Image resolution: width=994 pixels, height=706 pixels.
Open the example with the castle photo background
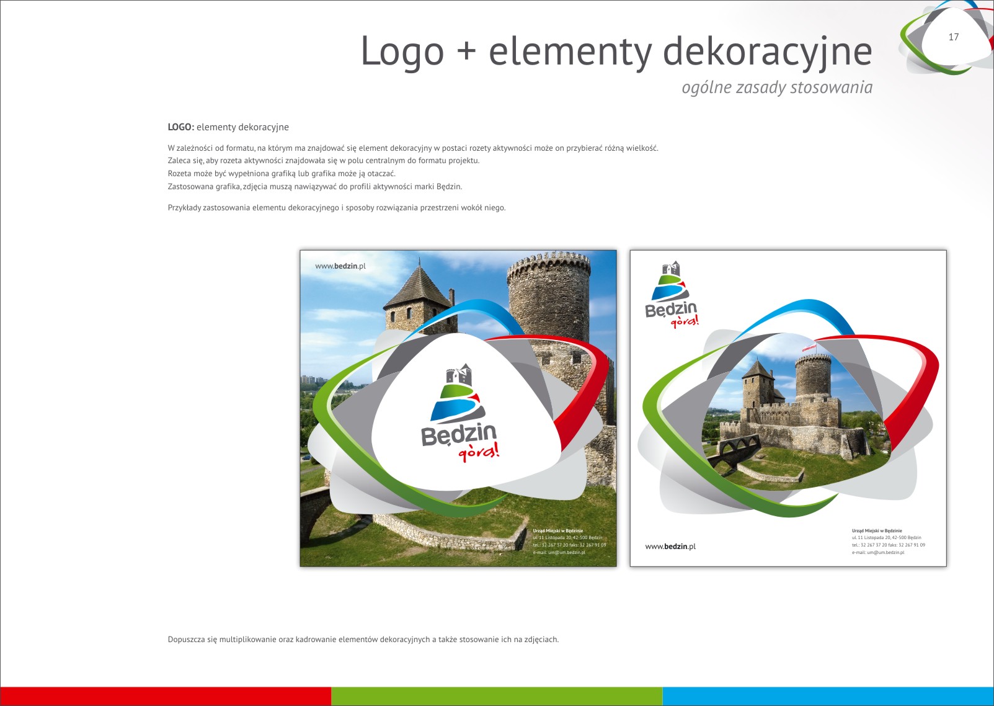tap(458, 408)
